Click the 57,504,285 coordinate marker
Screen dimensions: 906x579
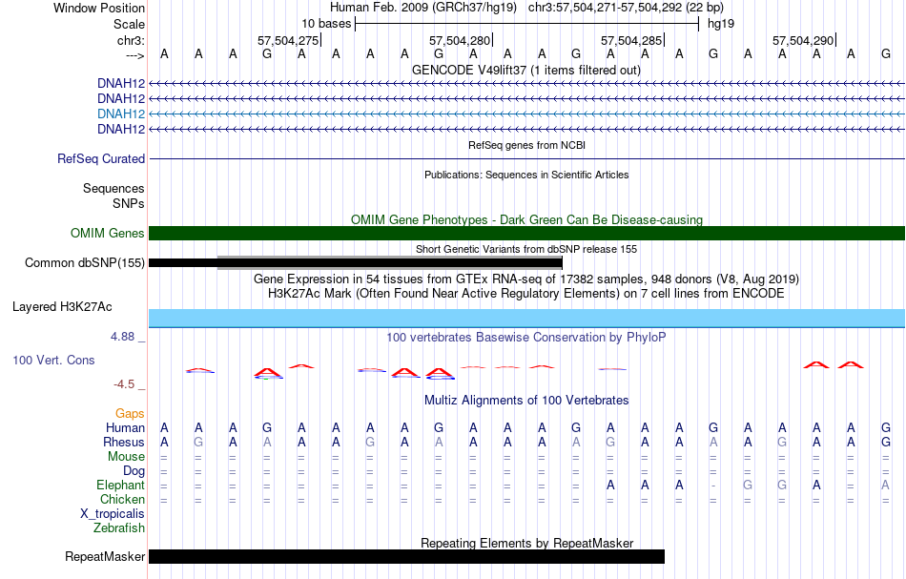click(x=631, y=40)
